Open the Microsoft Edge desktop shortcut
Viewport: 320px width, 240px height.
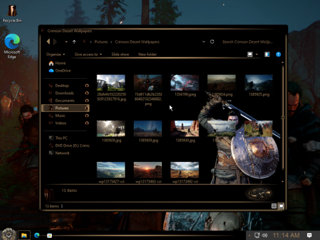pos(12,46)
